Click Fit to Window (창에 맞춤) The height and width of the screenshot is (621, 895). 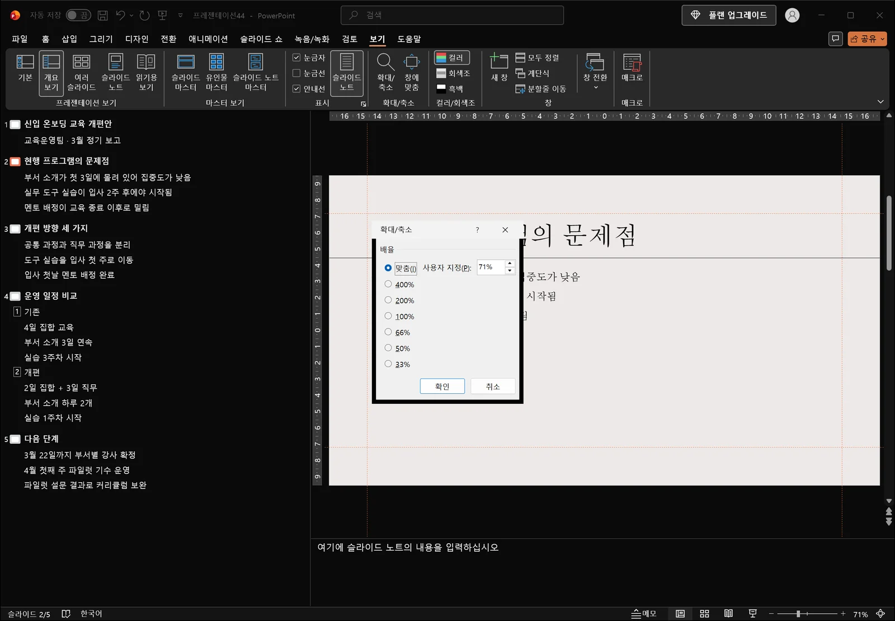412,73
